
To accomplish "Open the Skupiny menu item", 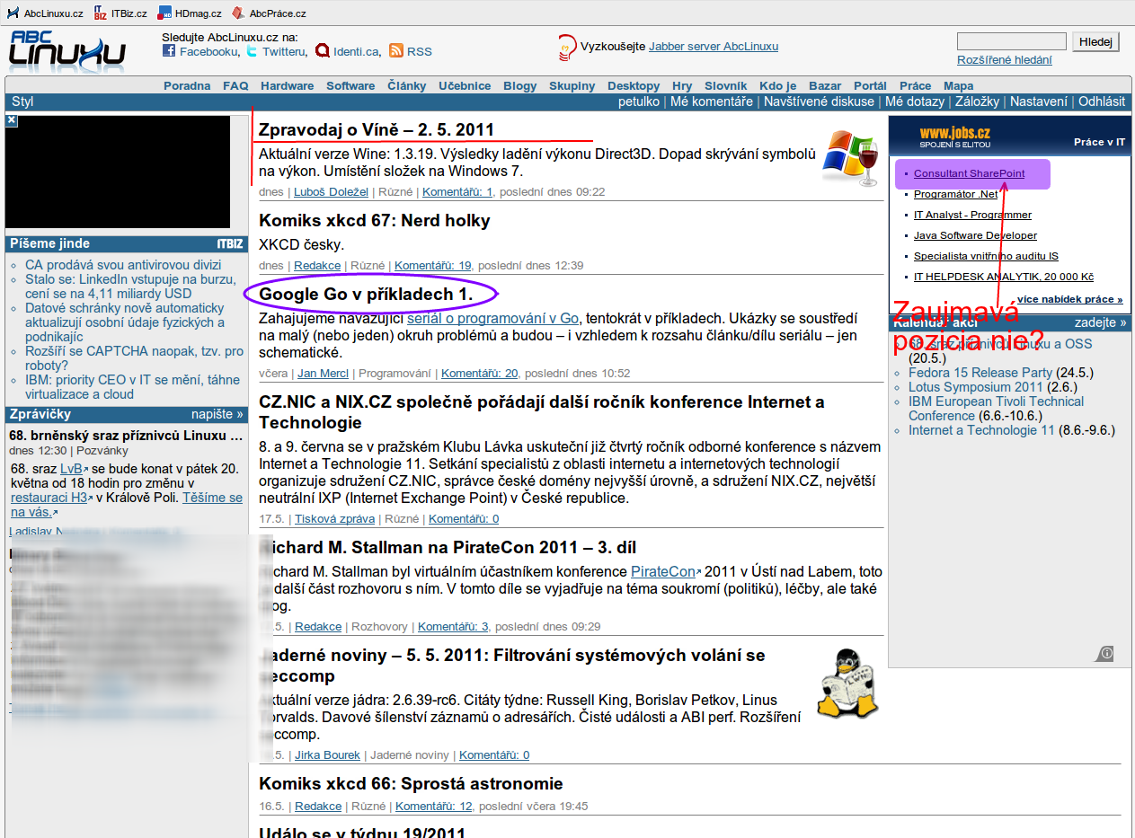I will pos(572,85).
